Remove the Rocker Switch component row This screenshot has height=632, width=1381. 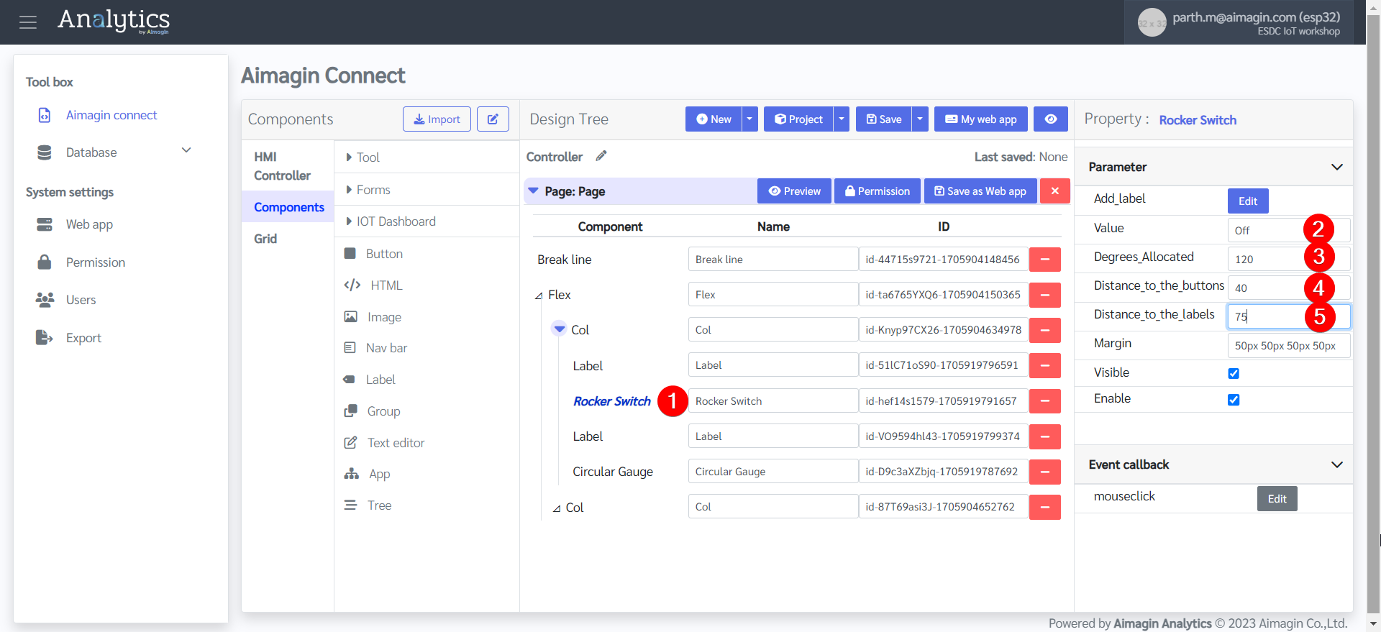click(1045, 401)
